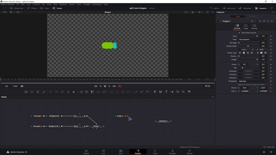Open the Help menu
Image resolution: width=276 pixels, height=155 pixels.
106,4
